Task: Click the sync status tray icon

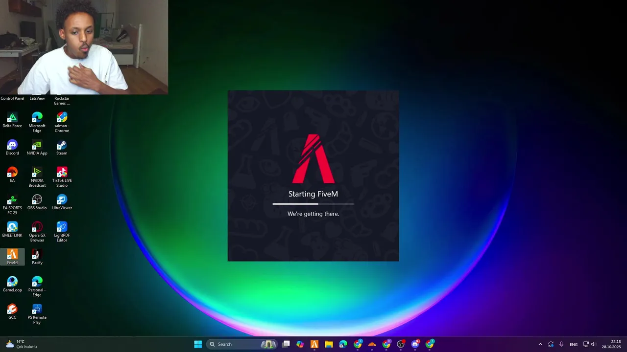Action: [x=551, y=344]
